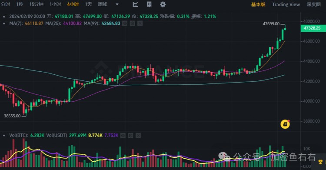Hide the volume indicator with eye icon
Screen dimensions: 326x170
click(x=123, y=136)
